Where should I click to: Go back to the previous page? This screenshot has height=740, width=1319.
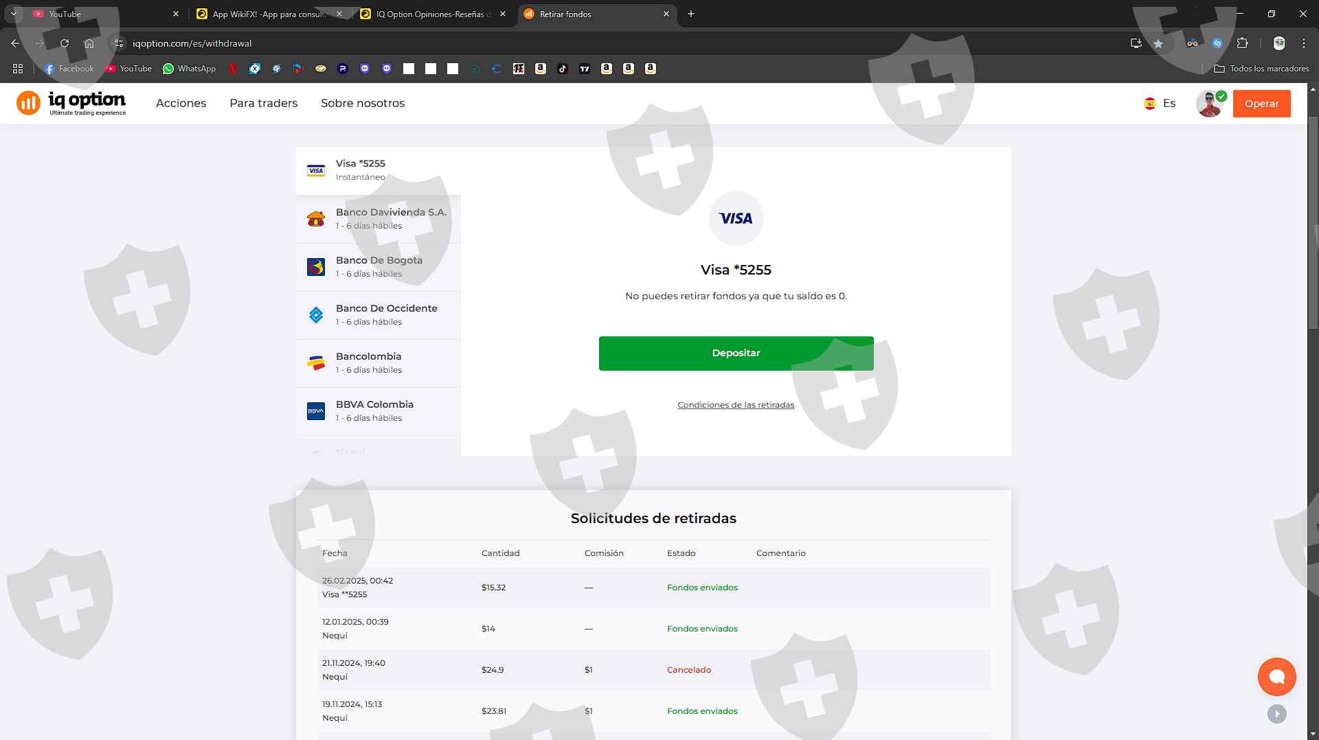click(15, 43)
